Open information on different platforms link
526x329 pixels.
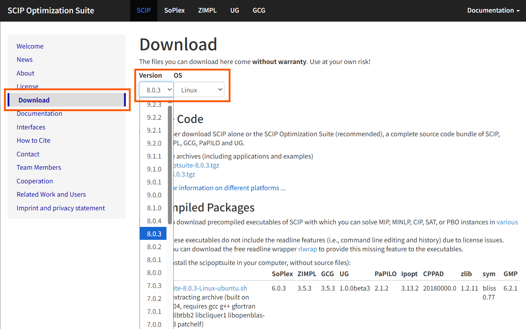coord(229,188)
